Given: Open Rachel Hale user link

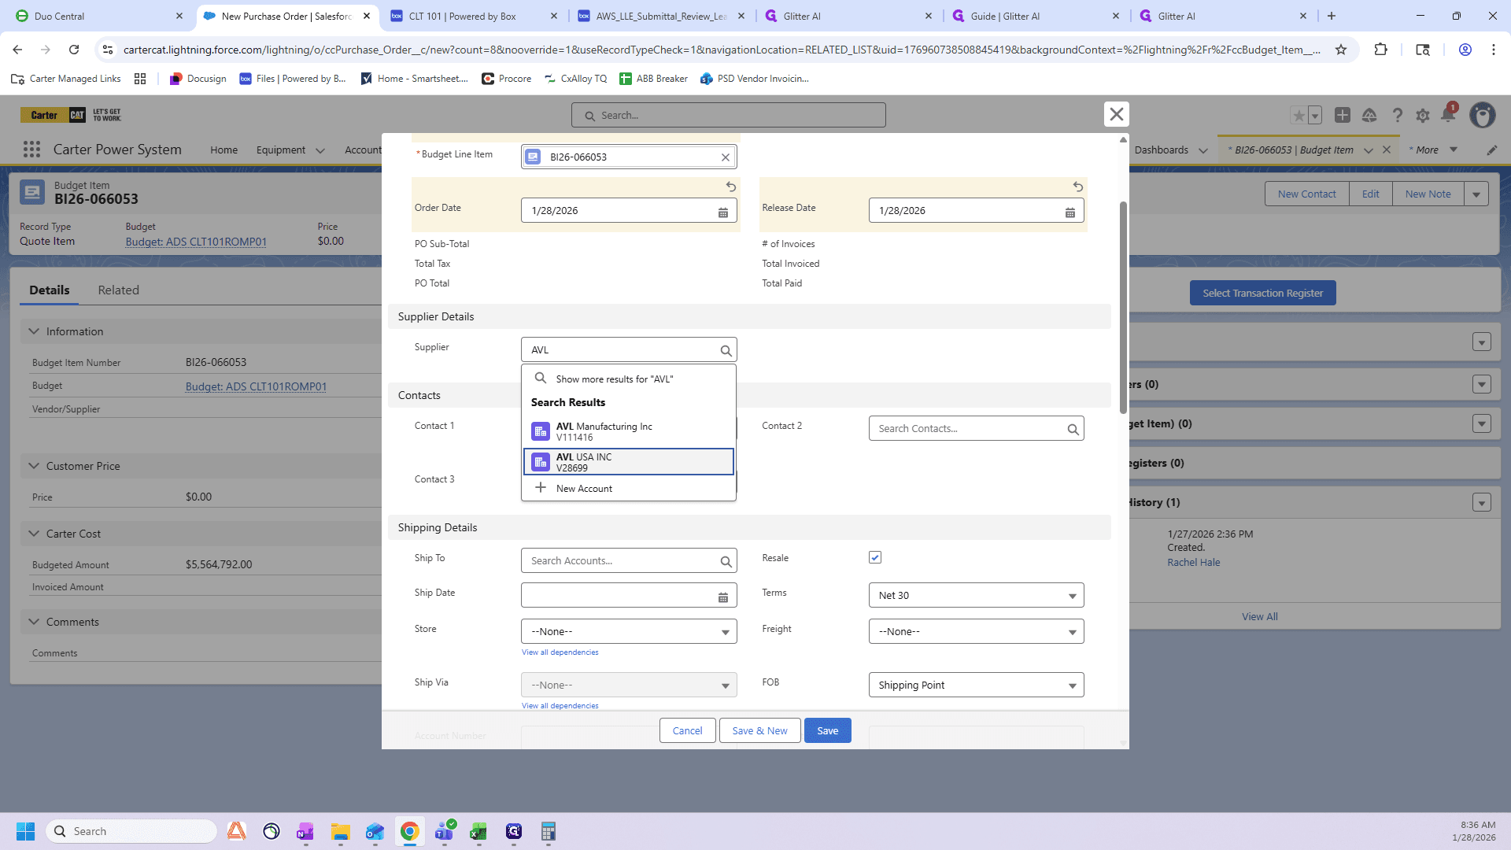Looking at the screenshot, I should click(x=1193, y=562).
